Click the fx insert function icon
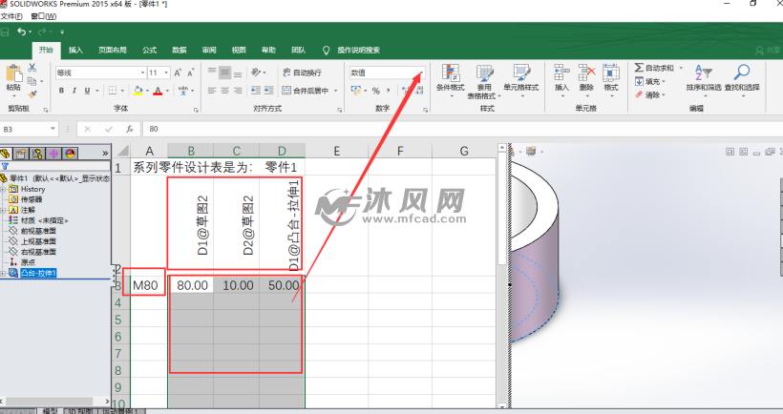 [129, 129]
